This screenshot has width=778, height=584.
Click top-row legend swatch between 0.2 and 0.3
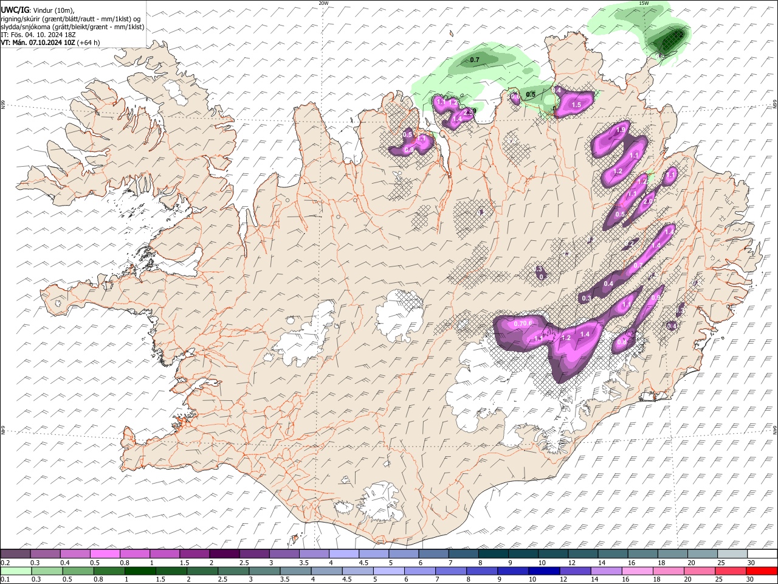pyautogui.click(x=15, y=554)
